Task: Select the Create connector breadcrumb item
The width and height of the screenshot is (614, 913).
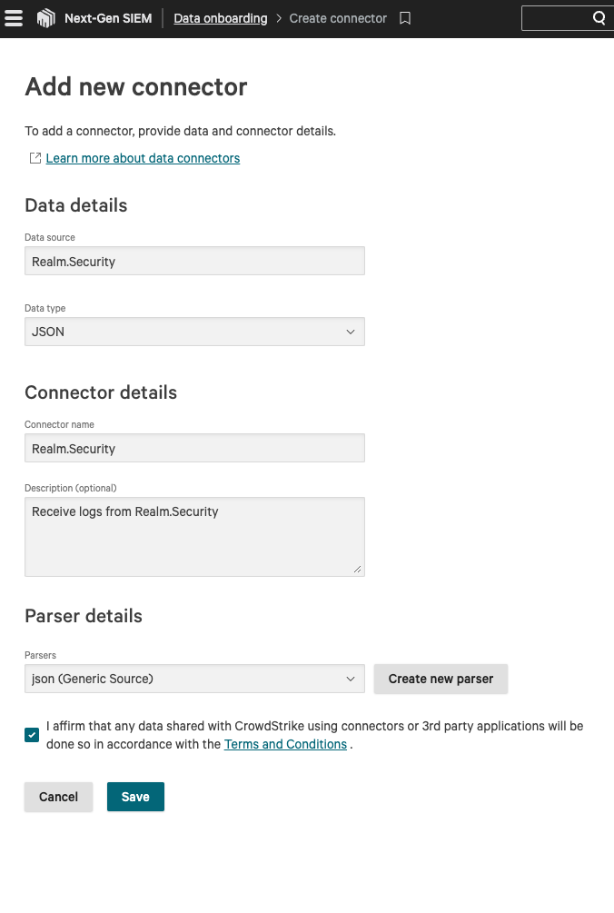Action: 338,18
